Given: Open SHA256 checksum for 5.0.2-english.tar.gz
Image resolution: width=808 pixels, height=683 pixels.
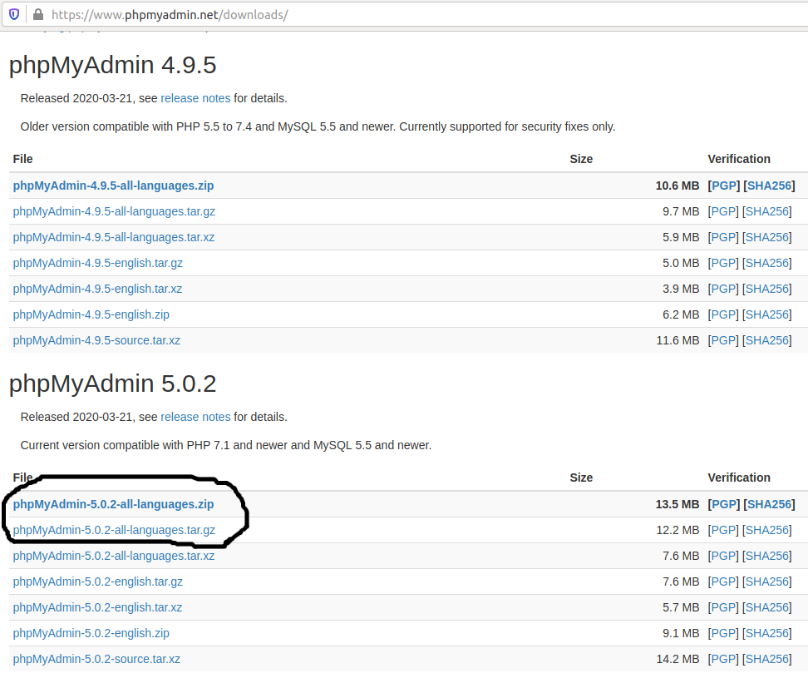Looking at the screenshot, I should point(766,582).
